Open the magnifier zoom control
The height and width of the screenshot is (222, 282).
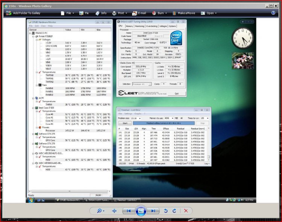[100, 211]
